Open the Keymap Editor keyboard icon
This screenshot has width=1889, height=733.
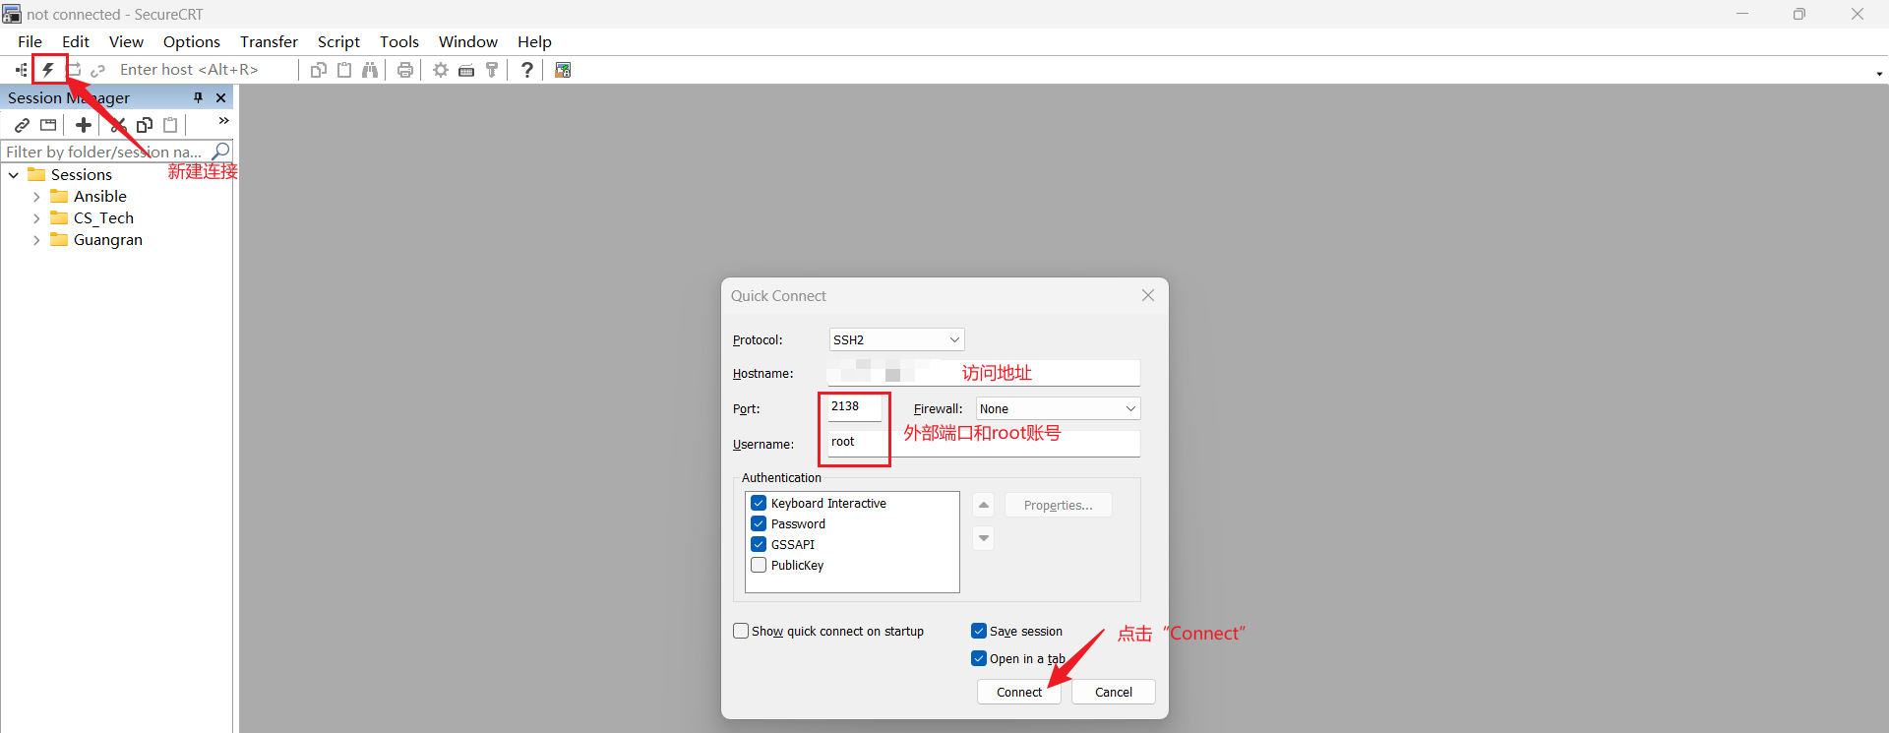point(466,70)
